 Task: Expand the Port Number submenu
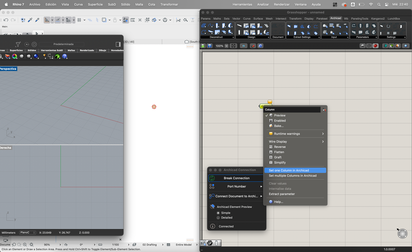pyautogui.click(x=236, y=187)
